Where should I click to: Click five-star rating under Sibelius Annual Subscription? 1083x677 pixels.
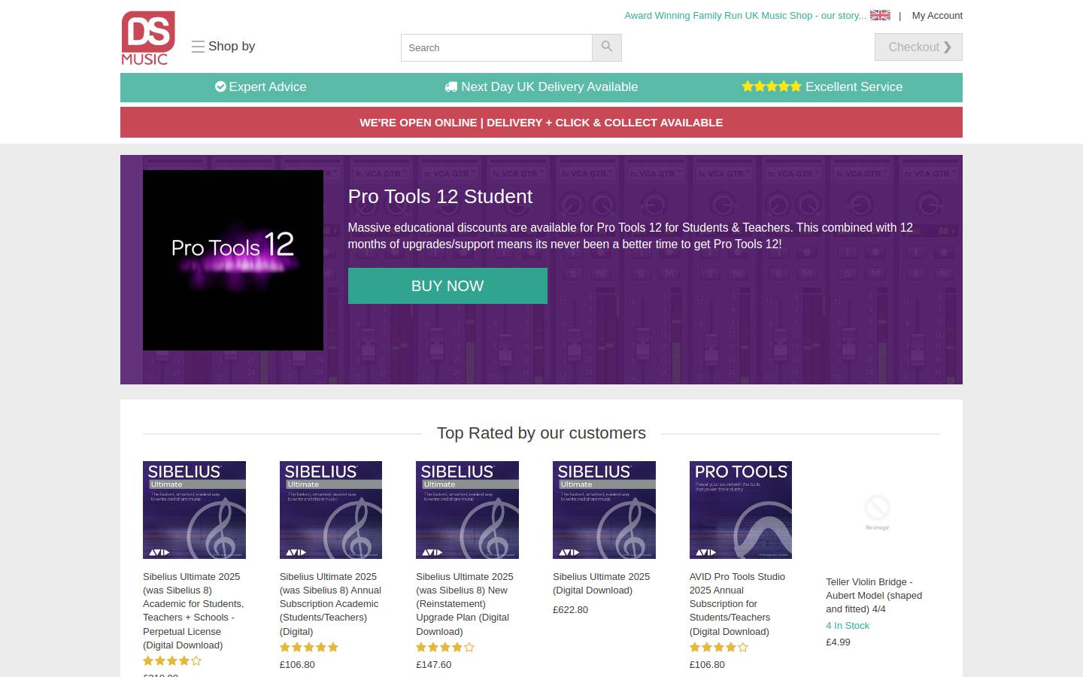309,648
